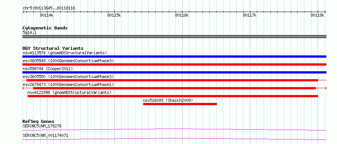Select the SERINC5|NM_001174071 gene label
Screen dimensions: 337x144
pos(45,135)
